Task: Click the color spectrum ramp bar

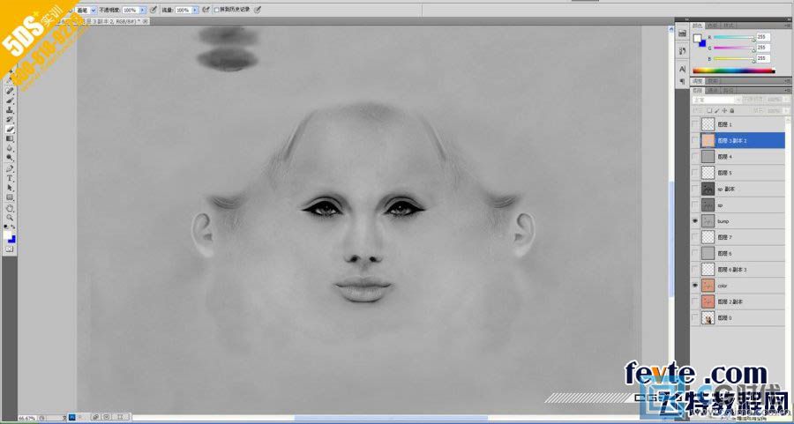Action: click(733, 71)
